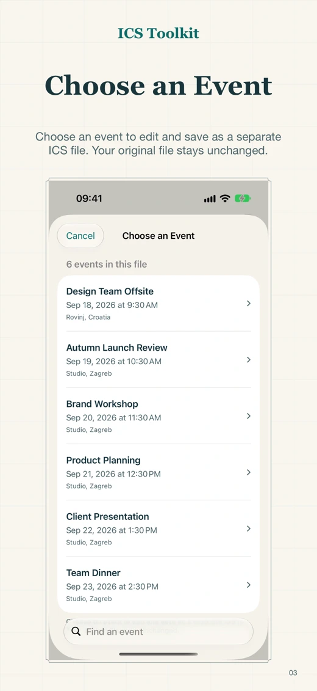
Task: Click the Find an event search field
Action: [x=158, y=632]
